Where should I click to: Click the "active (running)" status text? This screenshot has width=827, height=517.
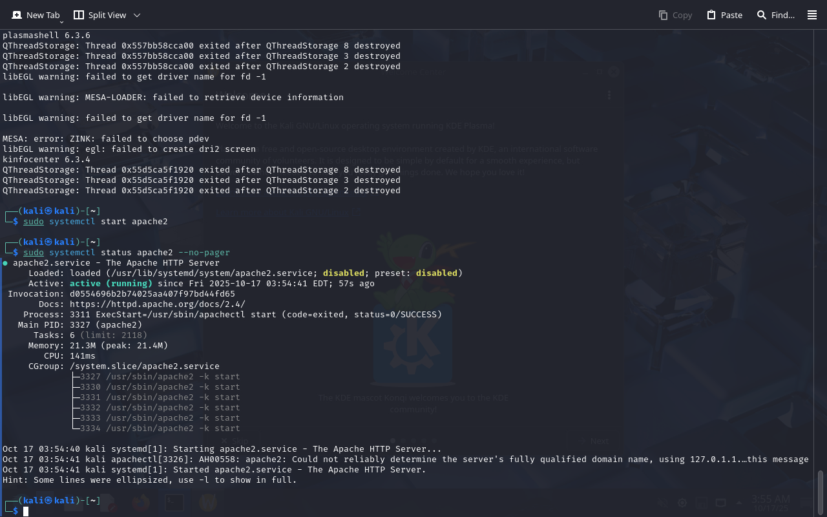tap(110, 284)
